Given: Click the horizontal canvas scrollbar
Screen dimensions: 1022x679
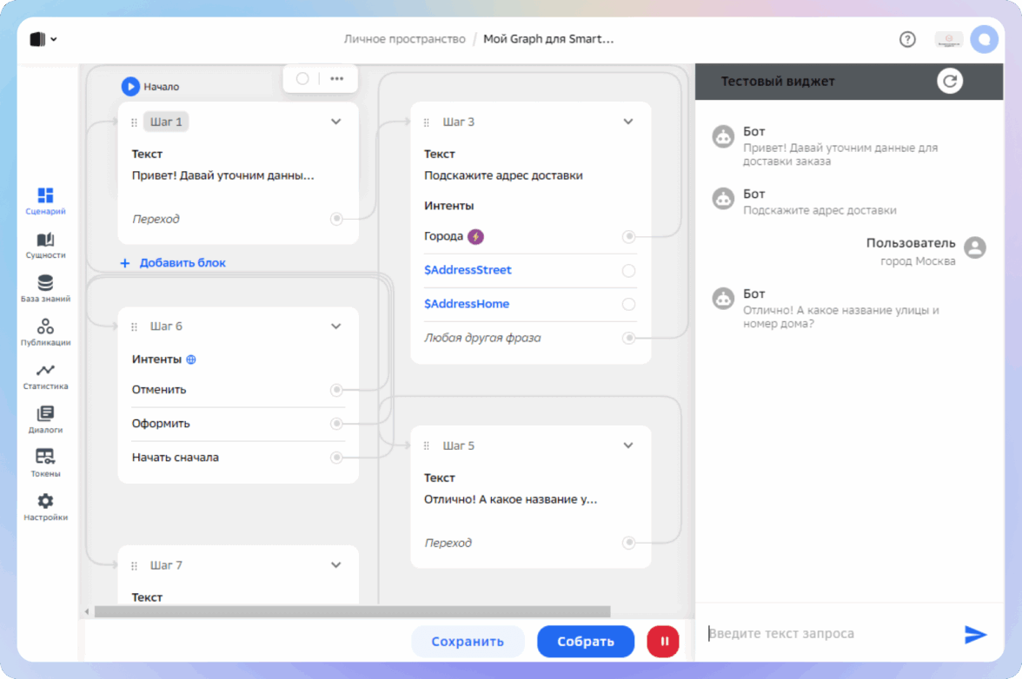Looking at the screenshot, I should (352, 612).
